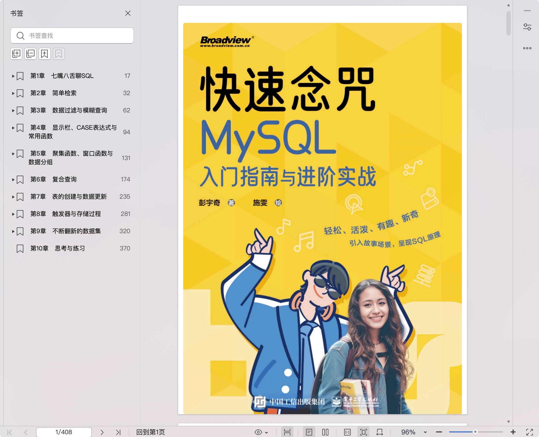
Task: Click the 1/408 page number field
Action: point(64,432)
